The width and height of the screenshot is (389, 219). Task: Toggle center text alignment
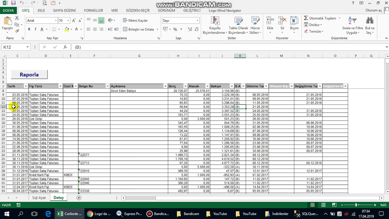pos(95,29)
